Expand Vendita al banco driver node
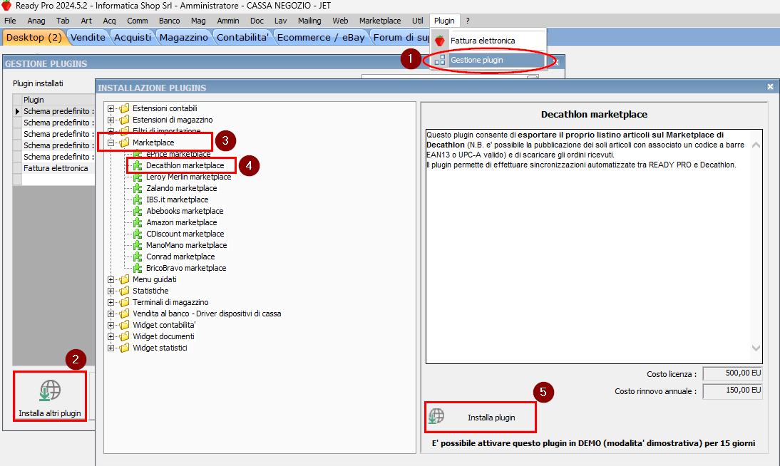 click(111, 314)
